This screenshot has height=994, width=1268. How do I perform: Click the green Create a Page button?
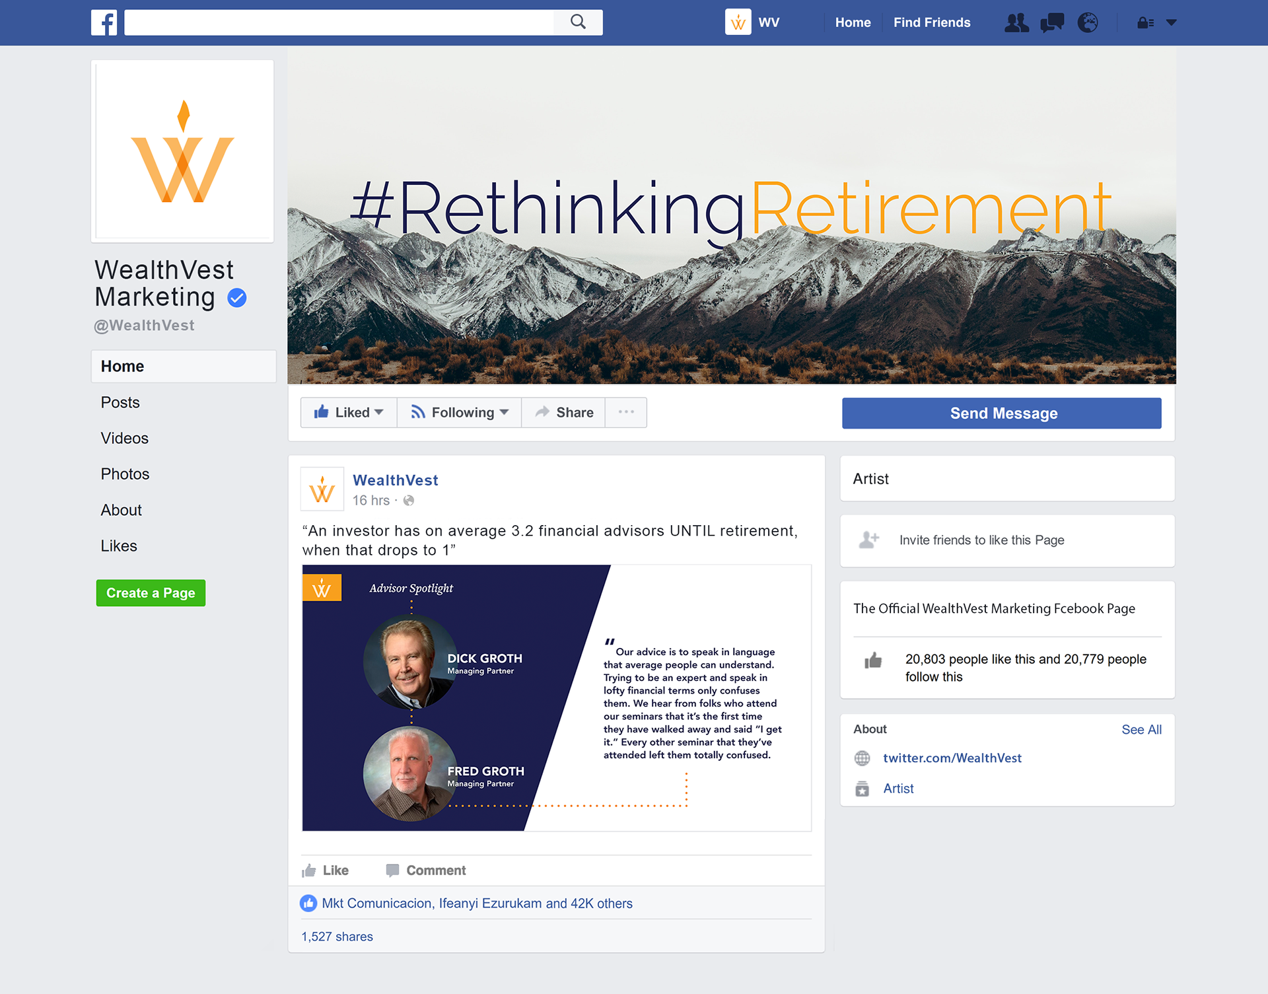pyautogui.click(x=151, y=593)
